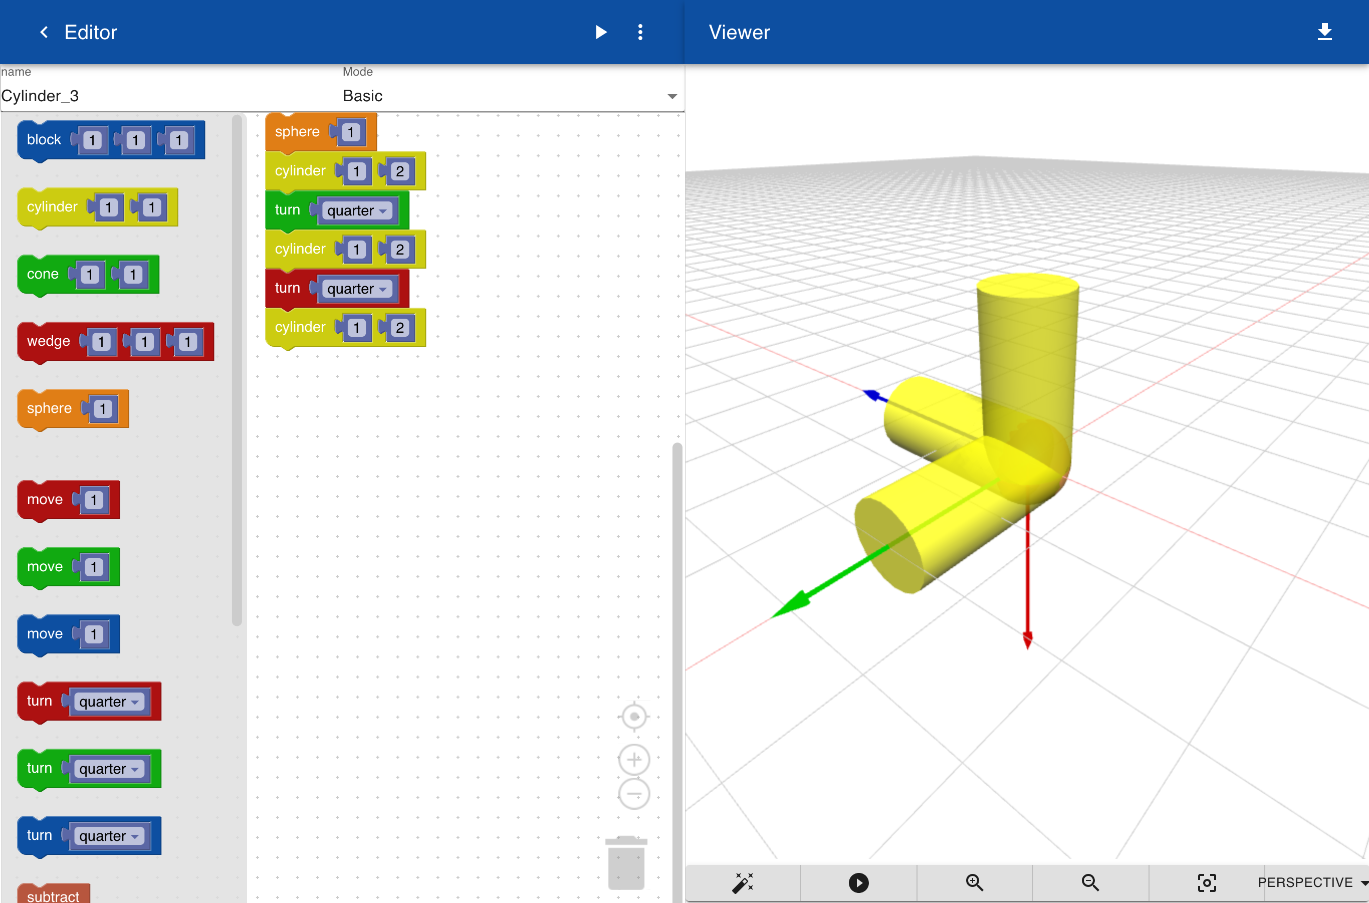Click the name field containing Cylinder_3
The width and height of the screenshot is (1369, 903).
170,96
